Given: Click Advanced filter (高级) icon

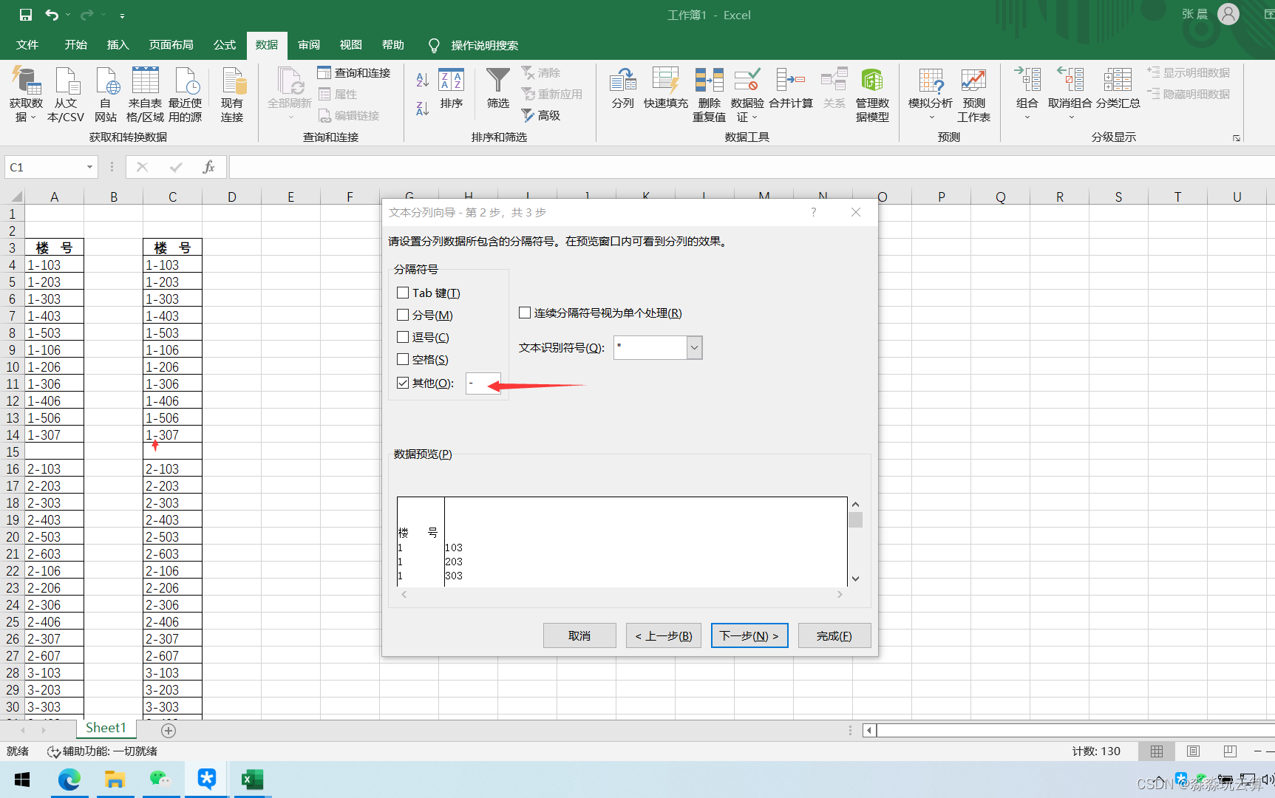Looking at the screenshot, I should tap(541, 115).
